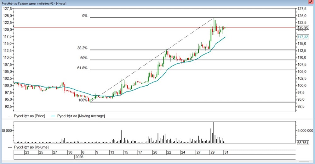Select legend entry РуссНфт ао [Volume]
Screen dimensions: 315x164
click(x=31, y=147)
